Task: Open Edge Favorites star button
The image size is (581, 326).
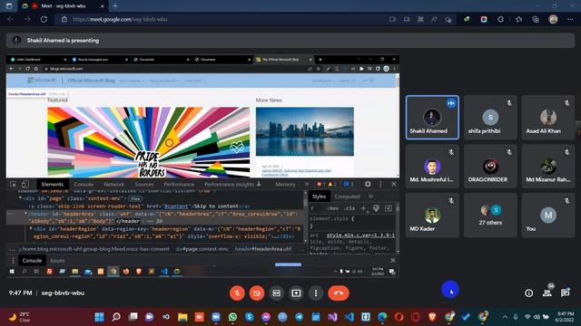Action: [518, 19]
